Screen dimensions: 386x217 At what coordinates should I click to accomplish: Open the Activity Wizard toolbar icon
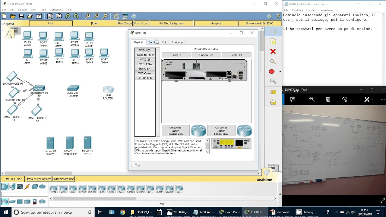click(39, 16)
